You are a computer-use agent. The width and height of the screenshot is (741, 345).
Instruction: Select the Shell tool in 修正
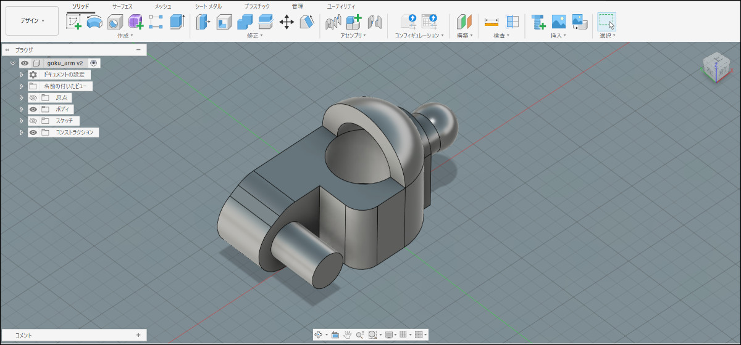coord(224,22)
